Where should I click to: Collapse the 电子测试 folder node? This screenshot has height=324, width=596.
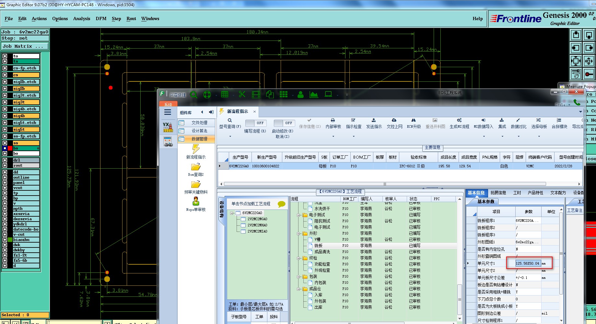298,215
